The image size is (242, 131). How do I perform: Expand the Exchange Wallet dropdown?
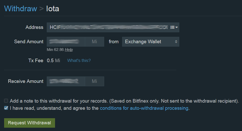point(151,42)
